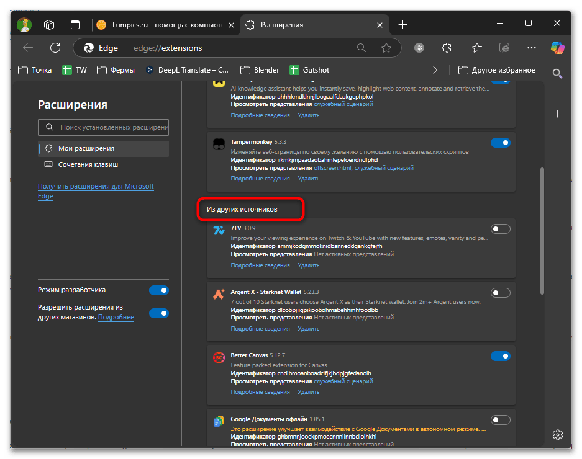The height and width of the screenshot is (459, 582).
Task: Toggle the vertical tabs panel icon
Action: (x=75, y=25)
